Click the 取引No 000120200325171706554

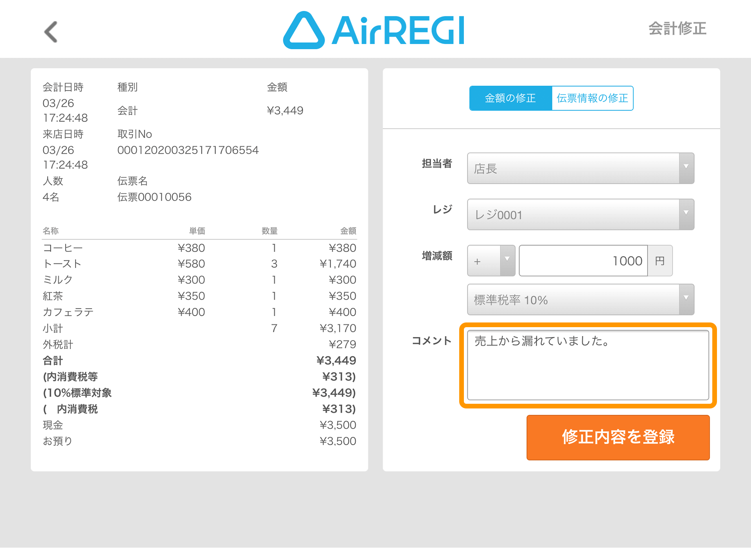pyautogui.click(x=188, y=150)
